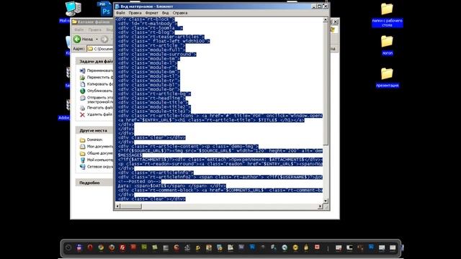Open the Вид menu in Notepad
Image resolution: width=461 pixels, height=259 pixels.
pos(165,13)
